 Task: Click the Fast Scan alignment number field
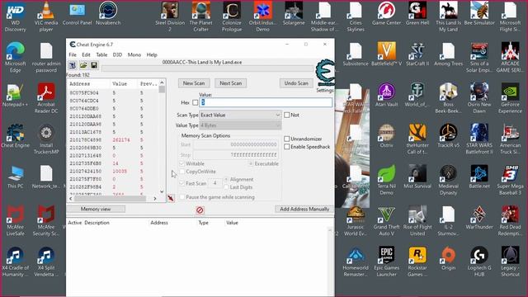point(214,183)
